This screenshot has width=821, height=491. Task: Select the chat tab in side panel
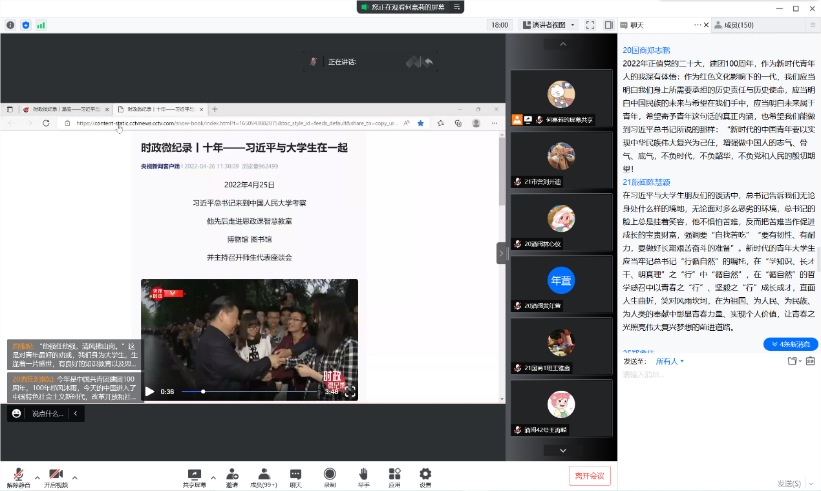click(x=637, y=25)
